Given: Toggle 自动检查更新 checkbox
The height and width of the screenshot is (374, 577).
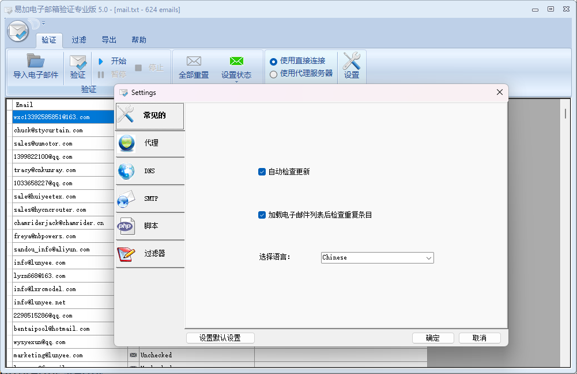Looking at the screenshot, I should tap(262, 172).
